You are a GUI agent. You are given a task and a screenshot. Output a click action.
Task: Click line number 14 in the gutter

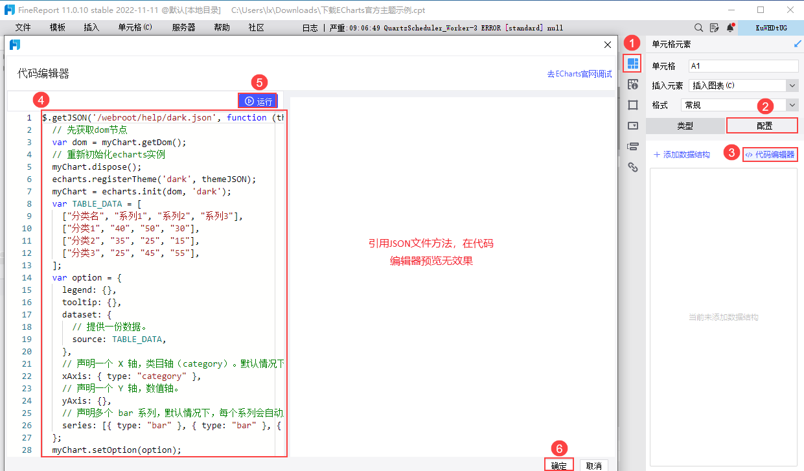pyautogui.click(x=27, y=277)
